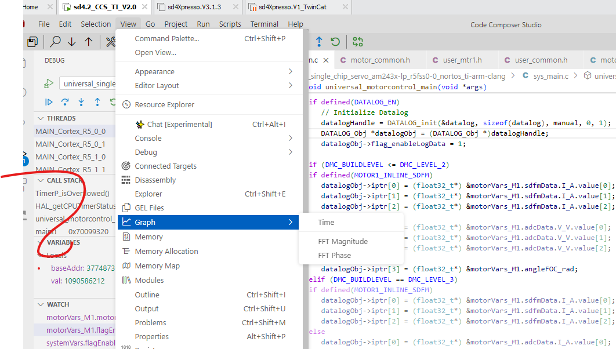Collapse the WATCH section
Screen dimensions: 616x349
click(41, 304)
